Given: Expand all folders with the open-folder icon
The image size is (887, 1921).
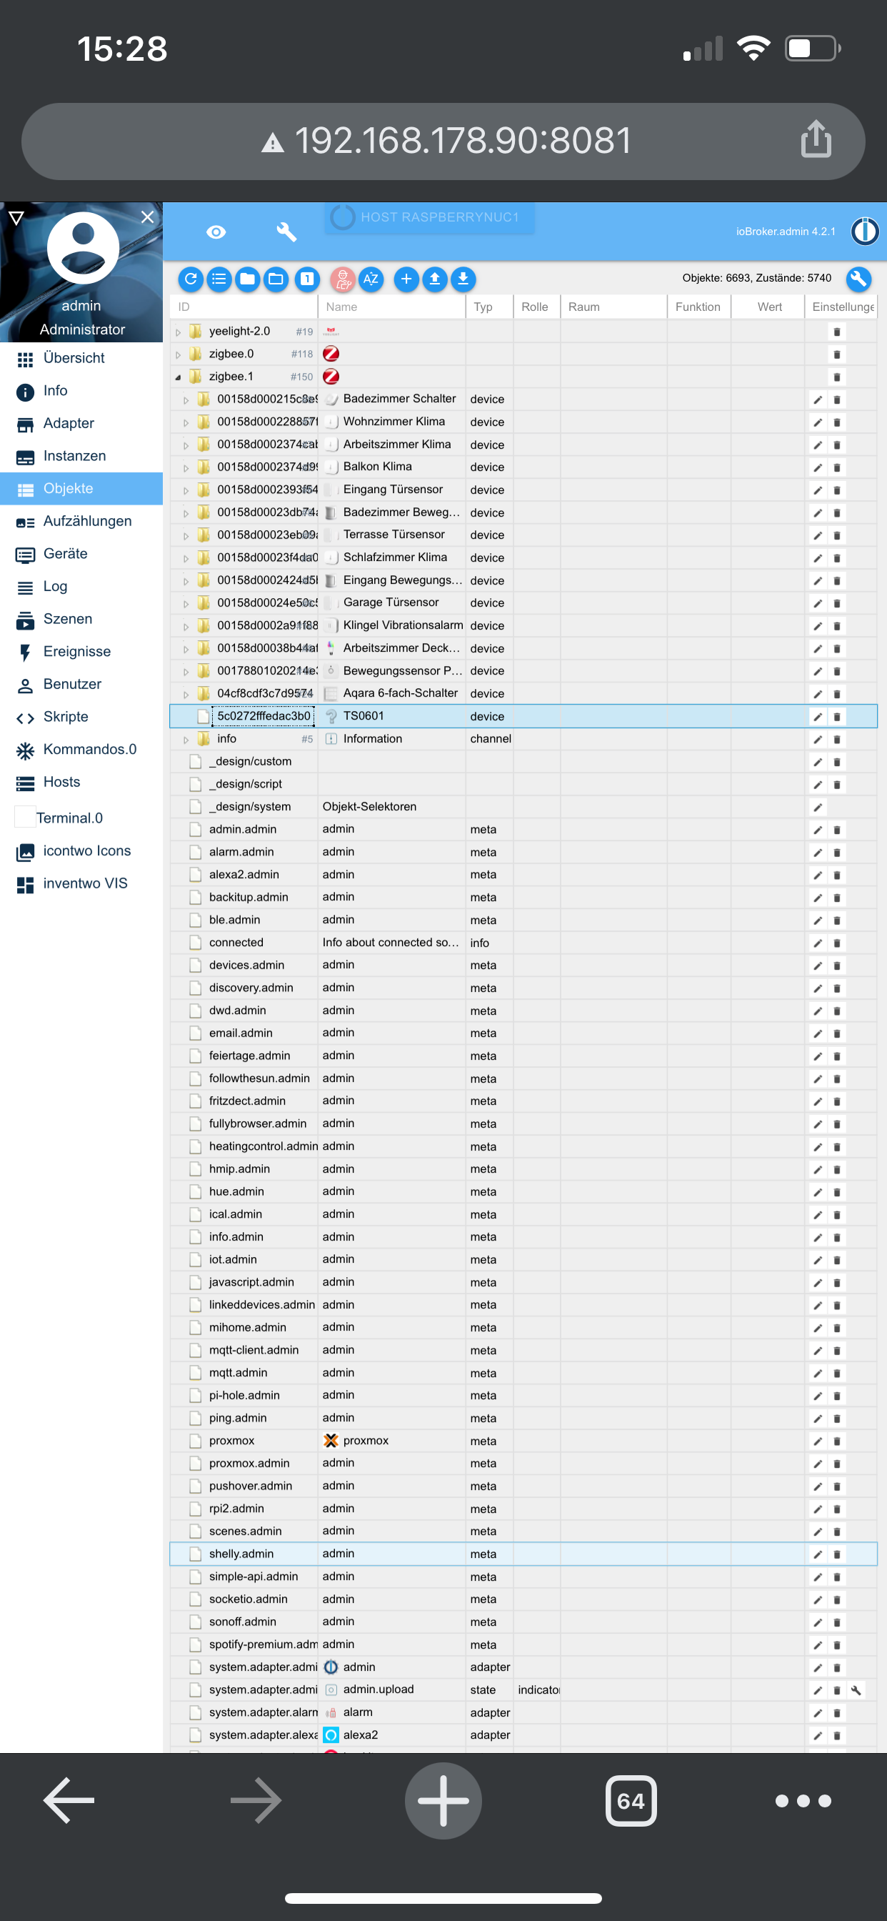Looking at the screenshot, I should (276, 279).
